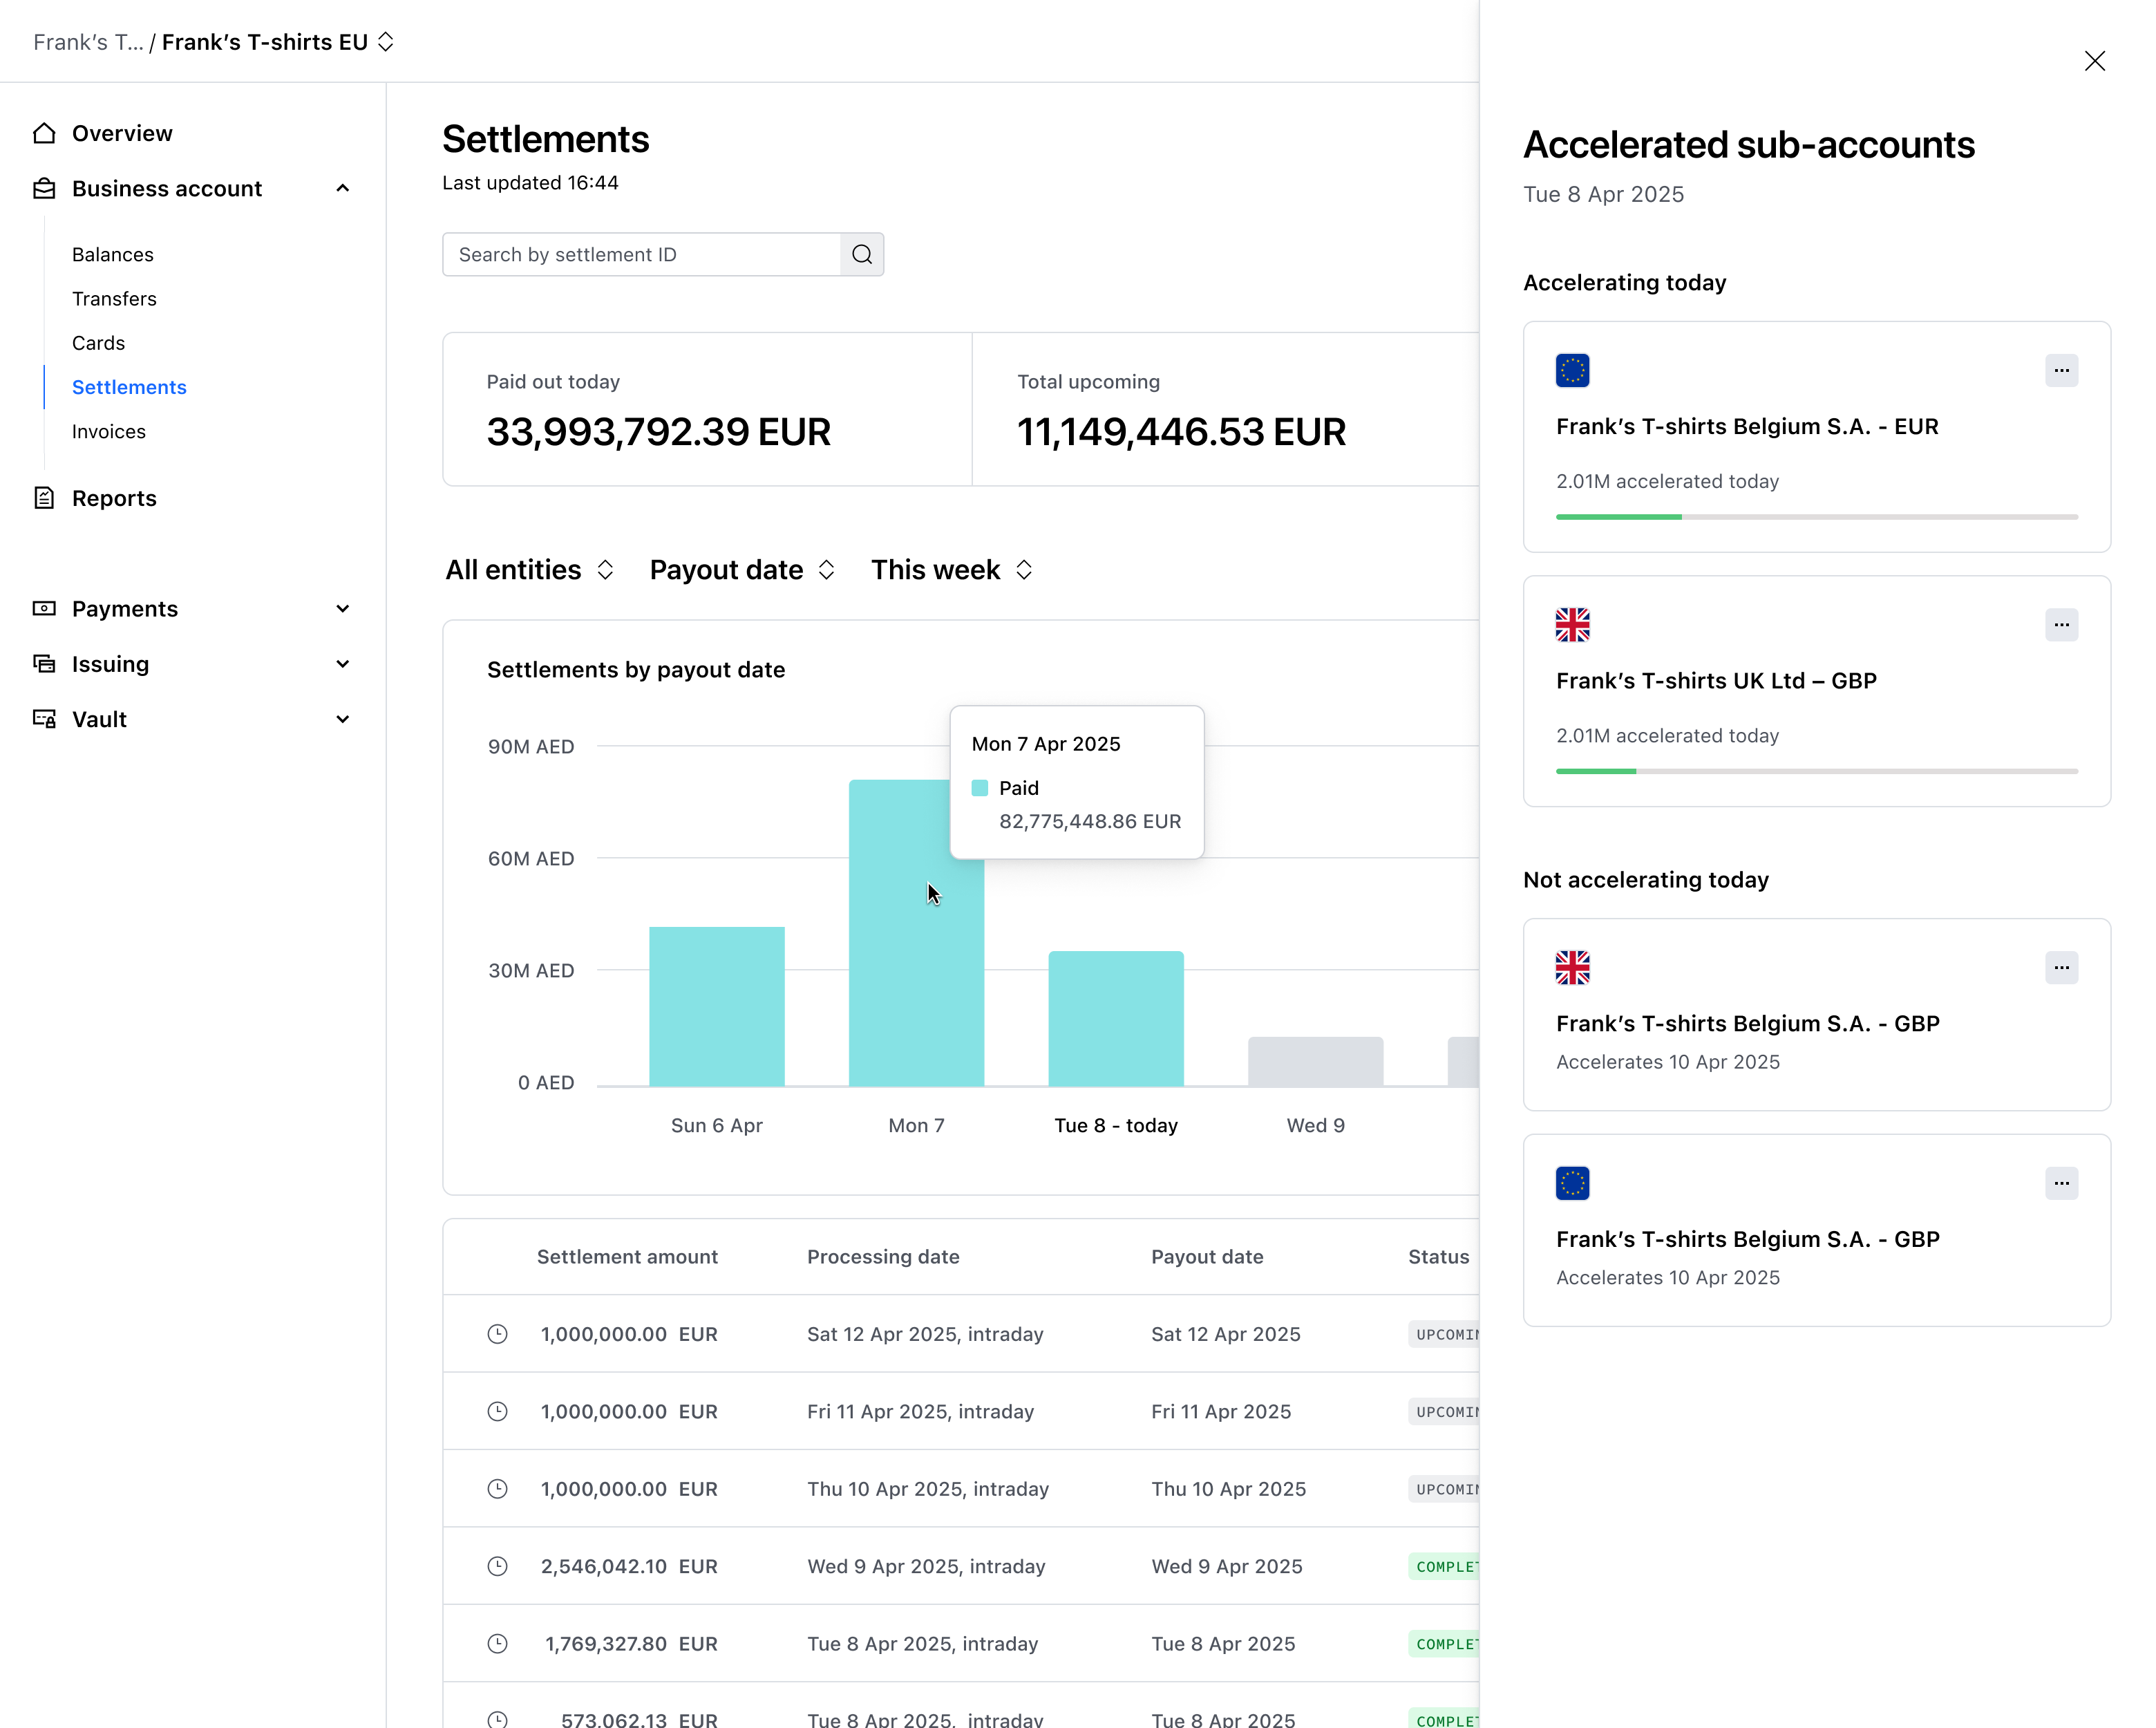The image size is (2156, 1728).
Task: Click the clock icon for Thu 10 Apr settlement
Action: (497, 1489)
